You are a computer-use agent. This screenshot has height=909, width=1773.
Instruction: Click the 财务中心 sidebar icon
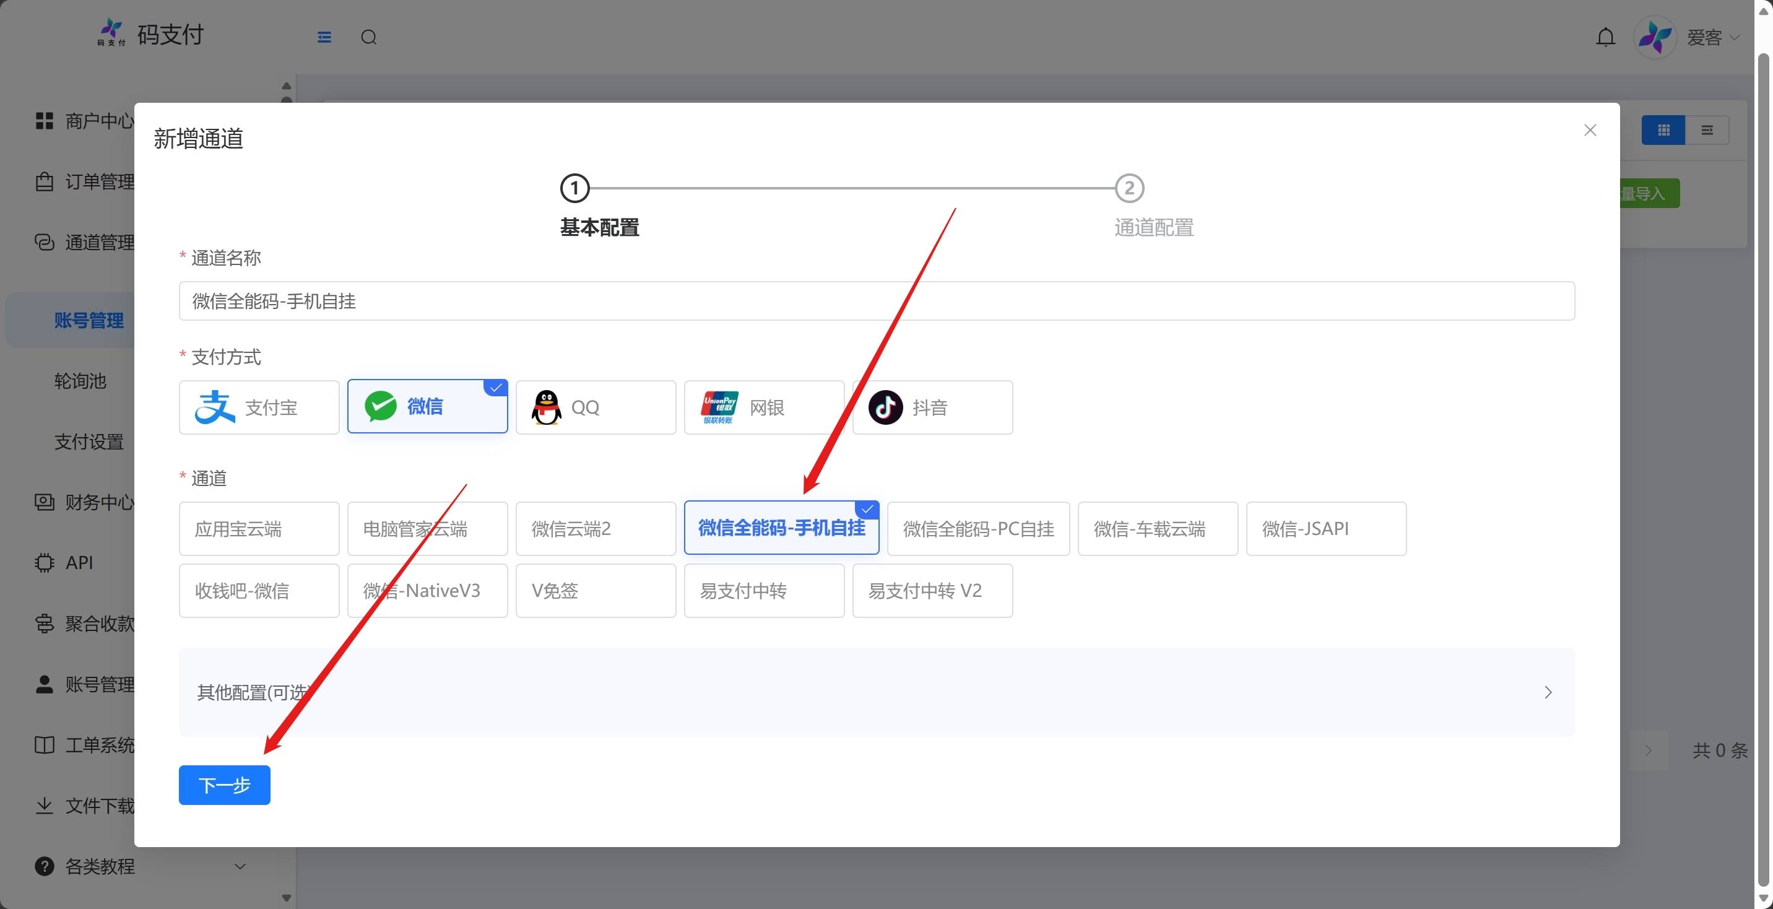click(x=44, y=502)
